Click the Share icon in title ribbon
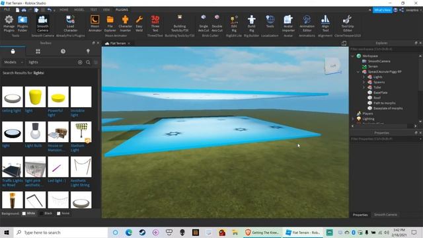The width and height of the screenshot is (423, 238). [401, 10]
